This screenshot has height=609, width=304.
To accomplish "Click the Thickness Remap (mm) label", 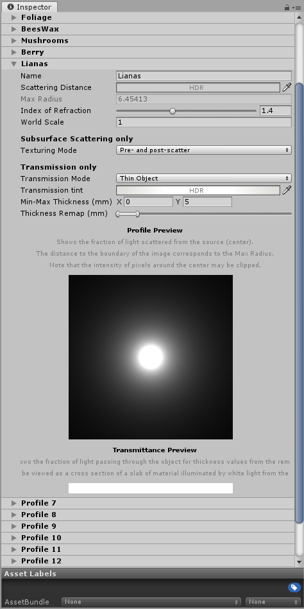I will tap(64, 213).
